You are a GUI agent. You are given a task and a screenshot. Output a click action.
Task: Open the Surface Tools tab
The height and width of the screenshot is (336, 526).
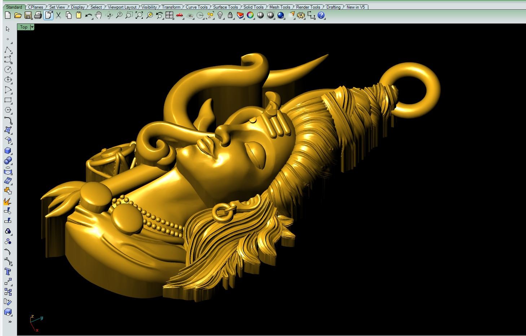tap(225, 7)
